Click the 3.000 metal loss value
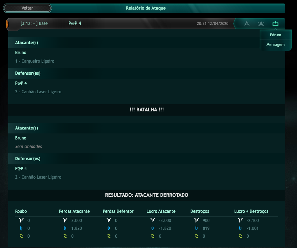 point(77,221)
